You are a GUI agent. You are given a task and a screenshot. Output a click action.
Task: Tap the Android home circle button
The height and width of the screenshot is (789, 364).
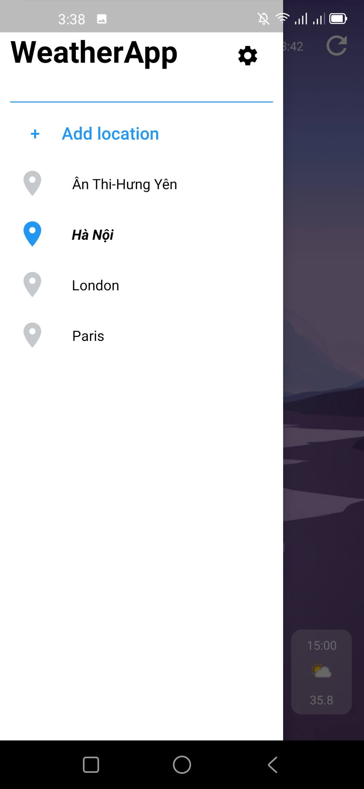pos(182,765)
